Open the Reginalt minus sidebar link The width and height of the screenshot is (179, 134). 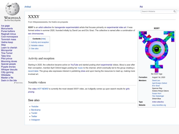[x=8, y=34]
